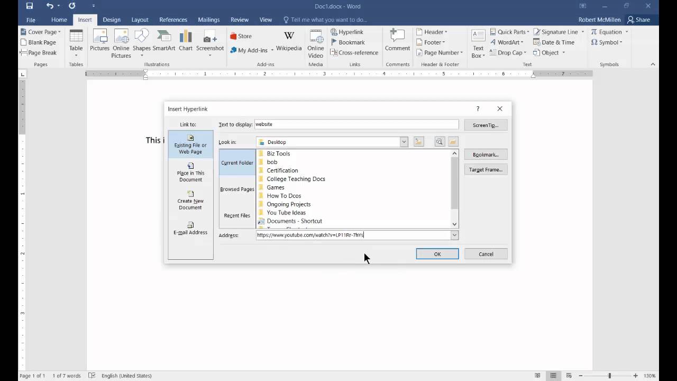Image resolution: width=677 pixels, height=381 pixels.
Task: Open the WordArt gallery
Action: [507, 42]
